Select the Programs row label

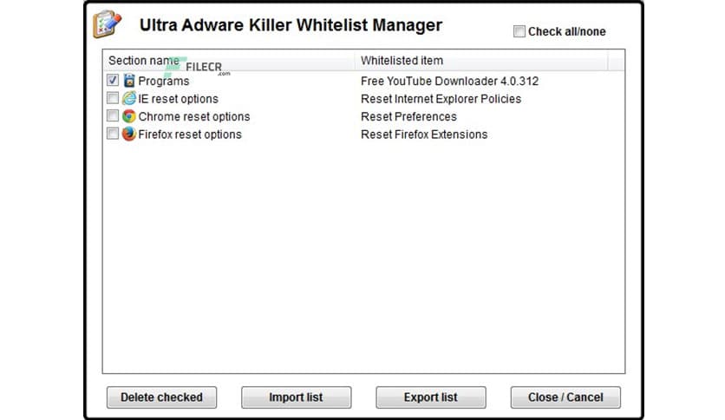coord(164,81)
